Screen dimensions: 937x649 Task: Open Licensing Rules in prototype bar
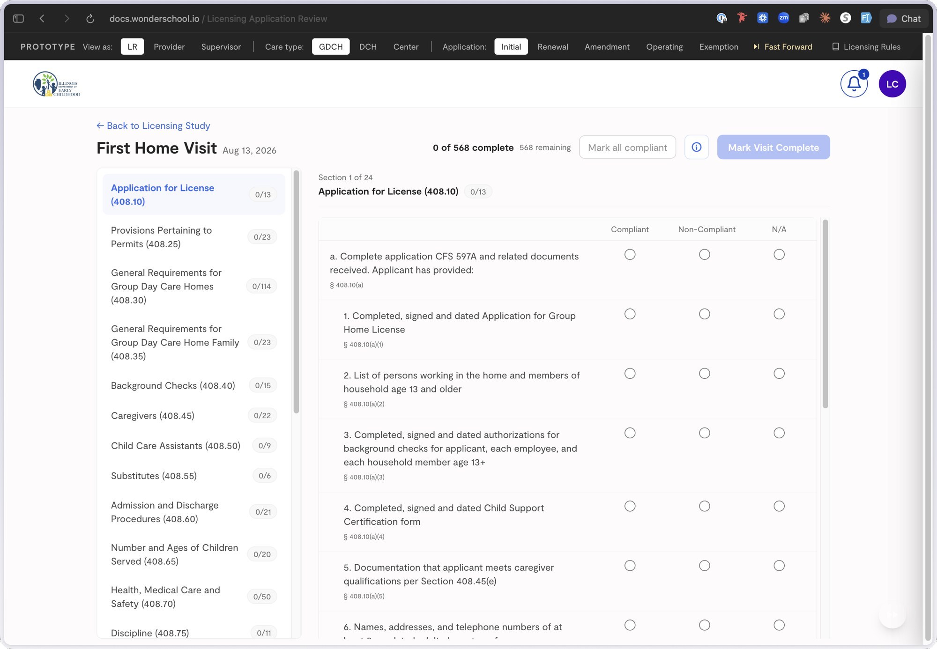[x=866, y=47]
